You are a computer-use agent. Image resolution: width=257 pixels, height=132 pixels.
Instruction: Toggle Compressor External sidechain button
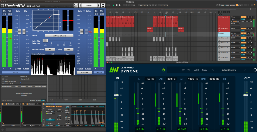click(x=50, y=106)
